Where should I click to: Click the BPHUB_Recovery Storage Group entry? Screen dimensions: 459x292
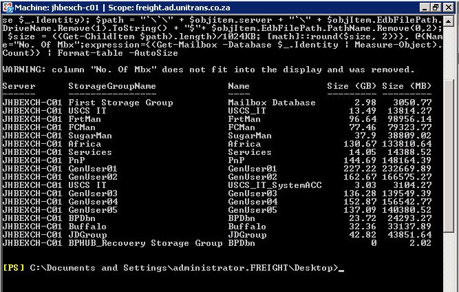point(145,243)
